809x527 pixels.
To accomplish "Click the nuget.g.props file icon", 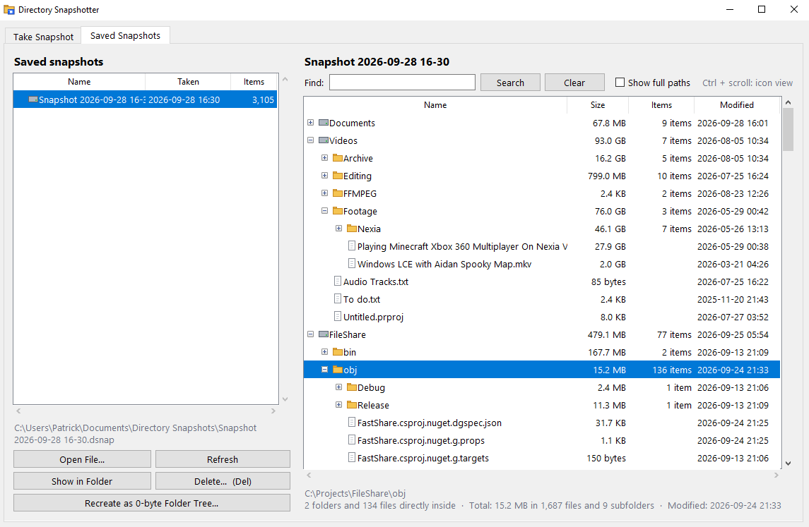I will (x=352, y=440).
